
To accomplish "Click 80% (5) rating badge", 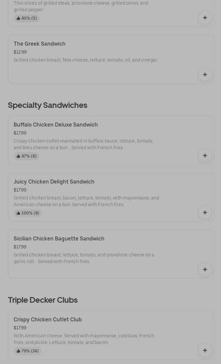I will pyautogui.click(x=27, y=18).
